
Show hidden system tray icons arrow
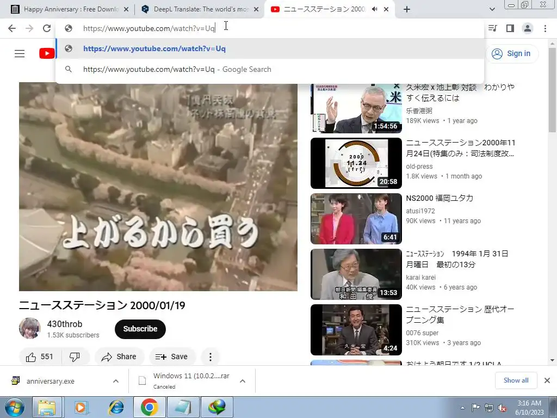462,408
